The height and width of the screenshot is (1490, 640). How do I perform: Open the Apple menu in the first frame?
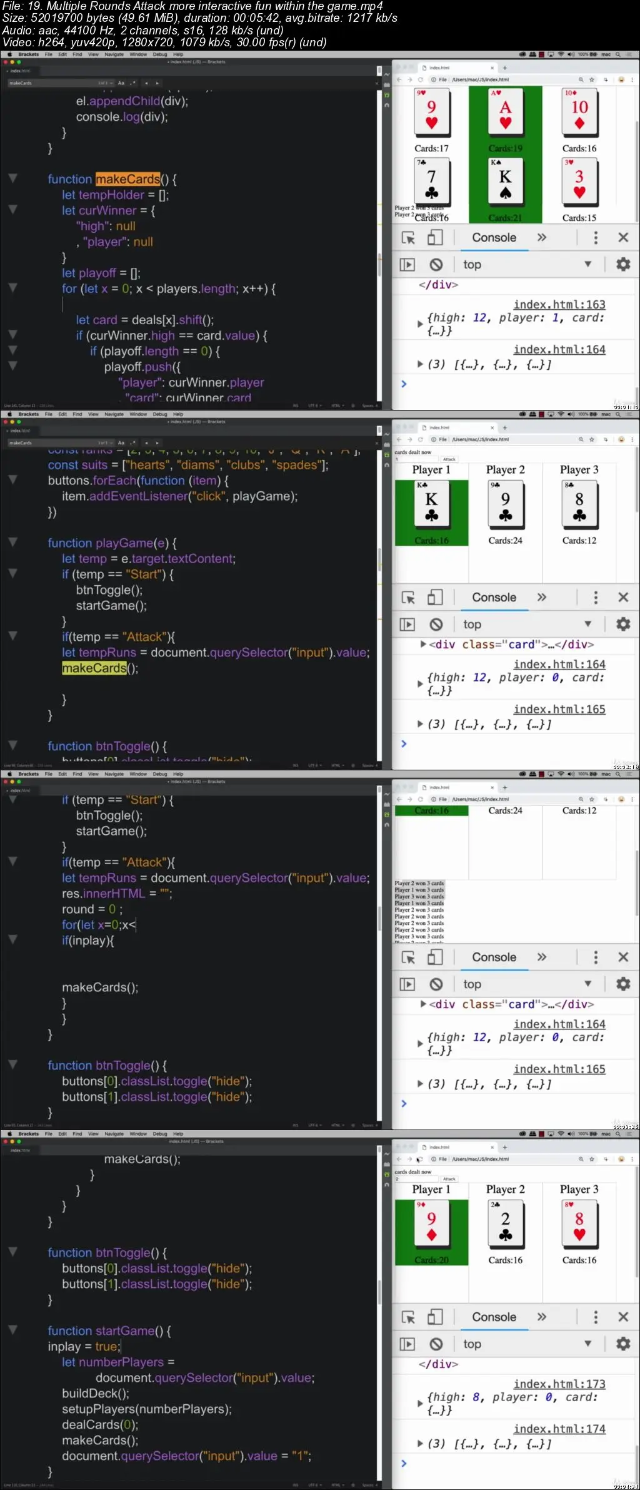(9, 54)
